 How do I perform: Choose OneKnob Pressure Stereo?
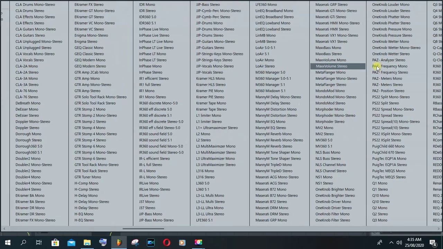point(392,35)
